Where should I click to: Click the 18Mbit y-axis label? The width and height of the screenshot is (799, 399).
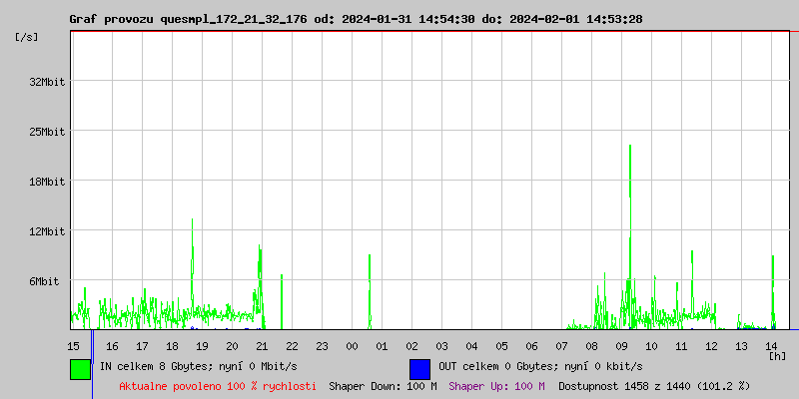pyautogui.click(x=47, y=182)
